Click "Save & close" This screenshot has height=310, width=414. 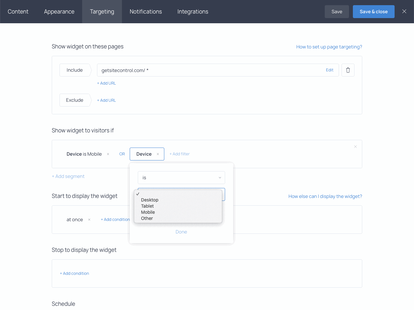click(x=374, y=11)
